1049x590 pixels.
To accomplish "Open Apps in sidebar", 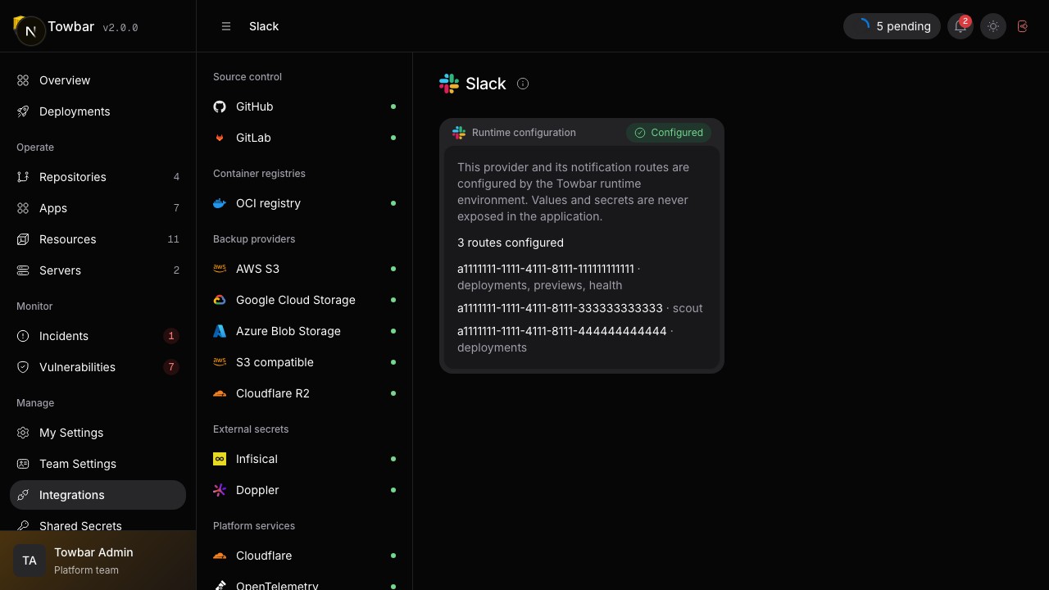I will click(98, 208).
